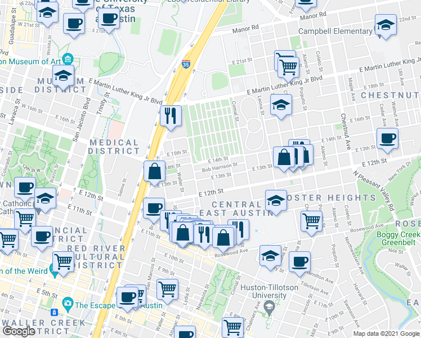Select the school marker near Campbell Elementary label
The height and width of the screenshot is (338, 421).
[386, 25]
